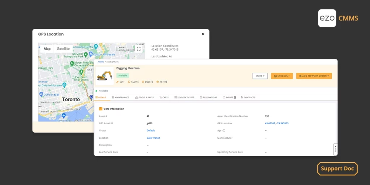
Task: Click the Dufferin Mall map marker
Action: 41,94
